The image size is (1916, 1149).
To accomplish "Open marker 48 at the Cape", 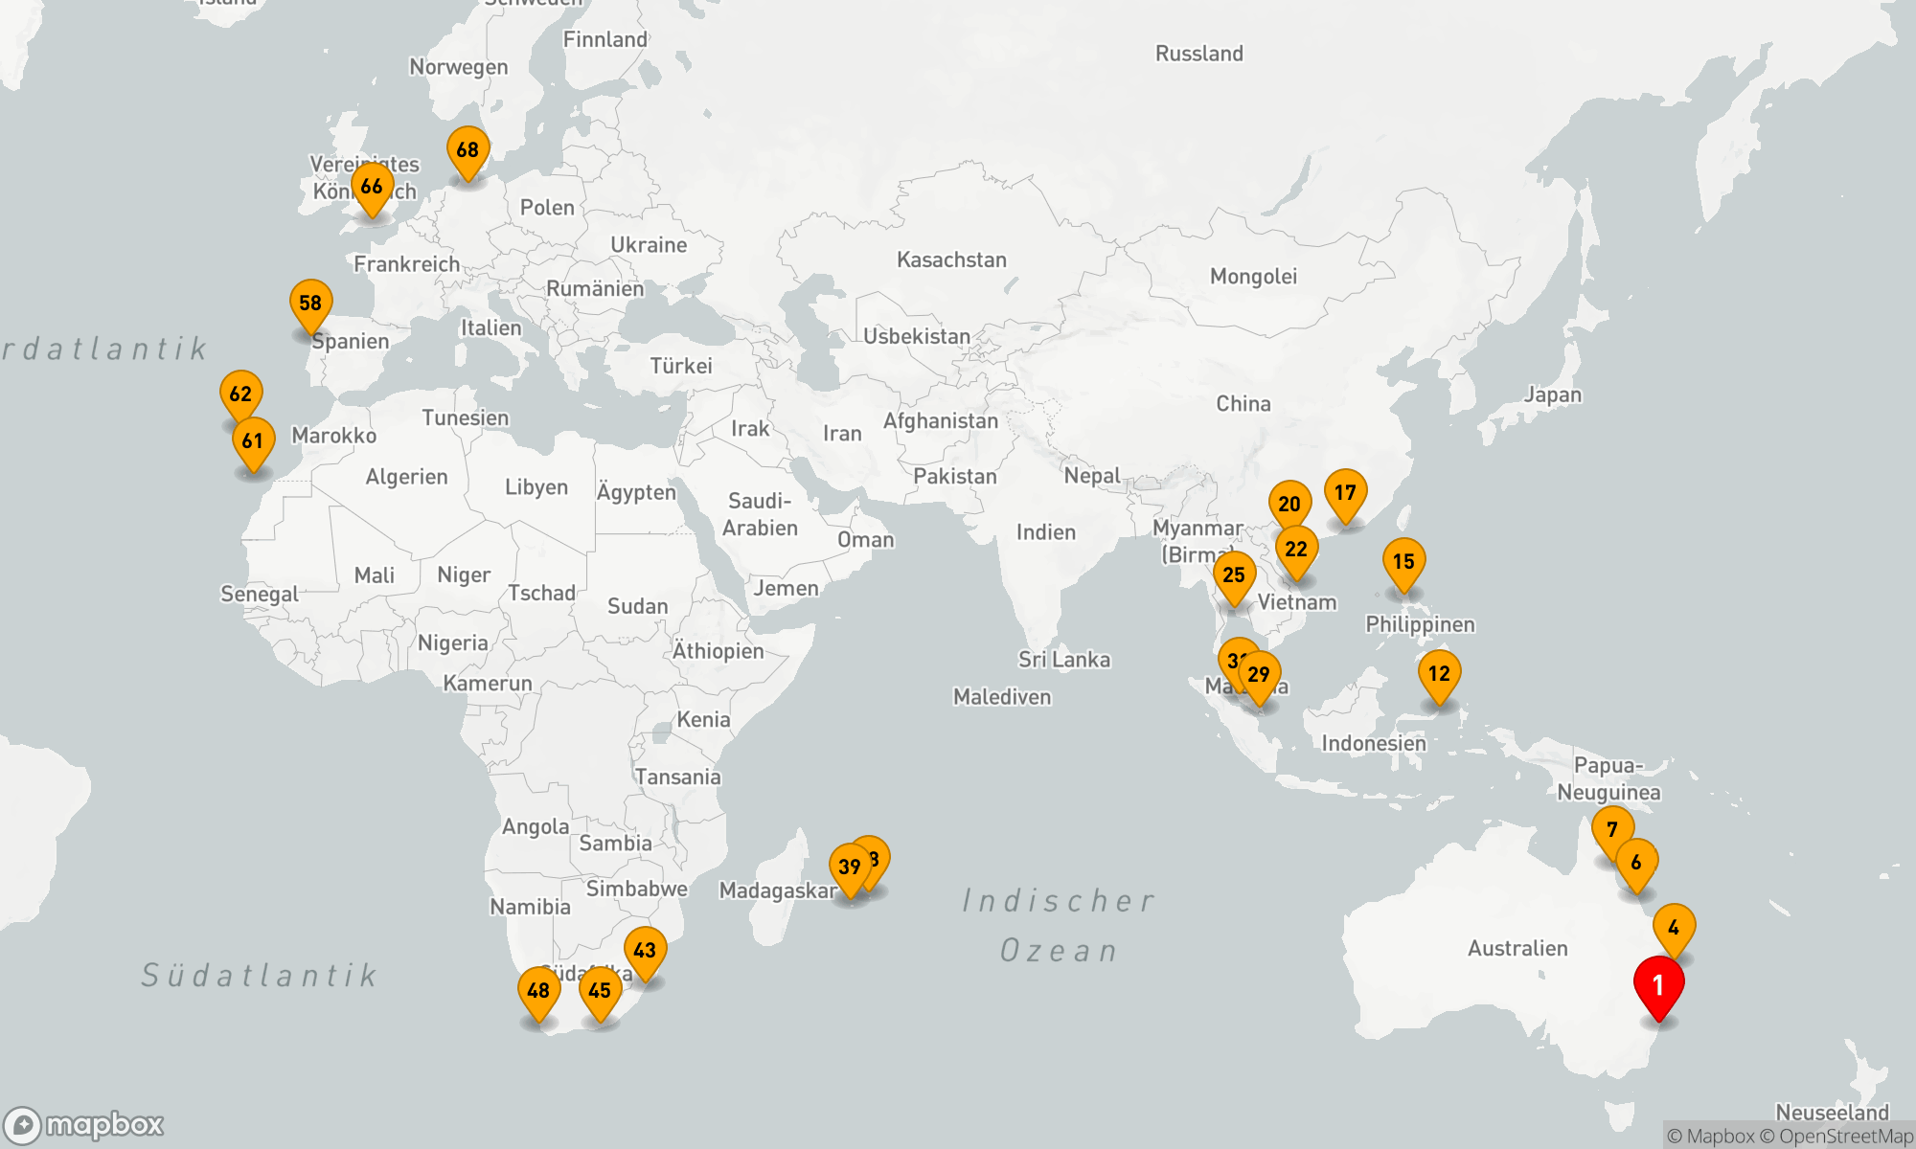I will (538, 990).
